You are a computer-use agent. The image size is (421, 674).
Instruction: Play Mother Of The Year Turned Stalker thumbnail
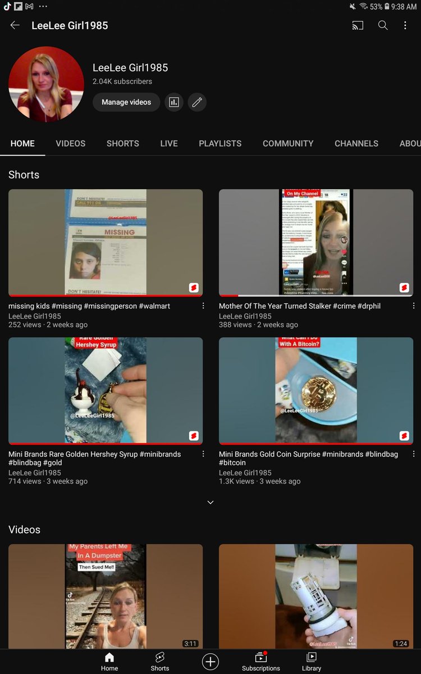[x=316, y=243]
